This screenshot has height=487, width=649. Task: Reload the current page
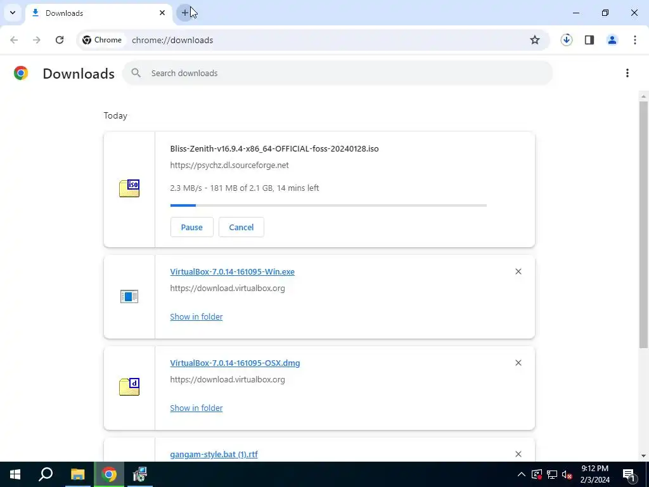pos(60,40)
